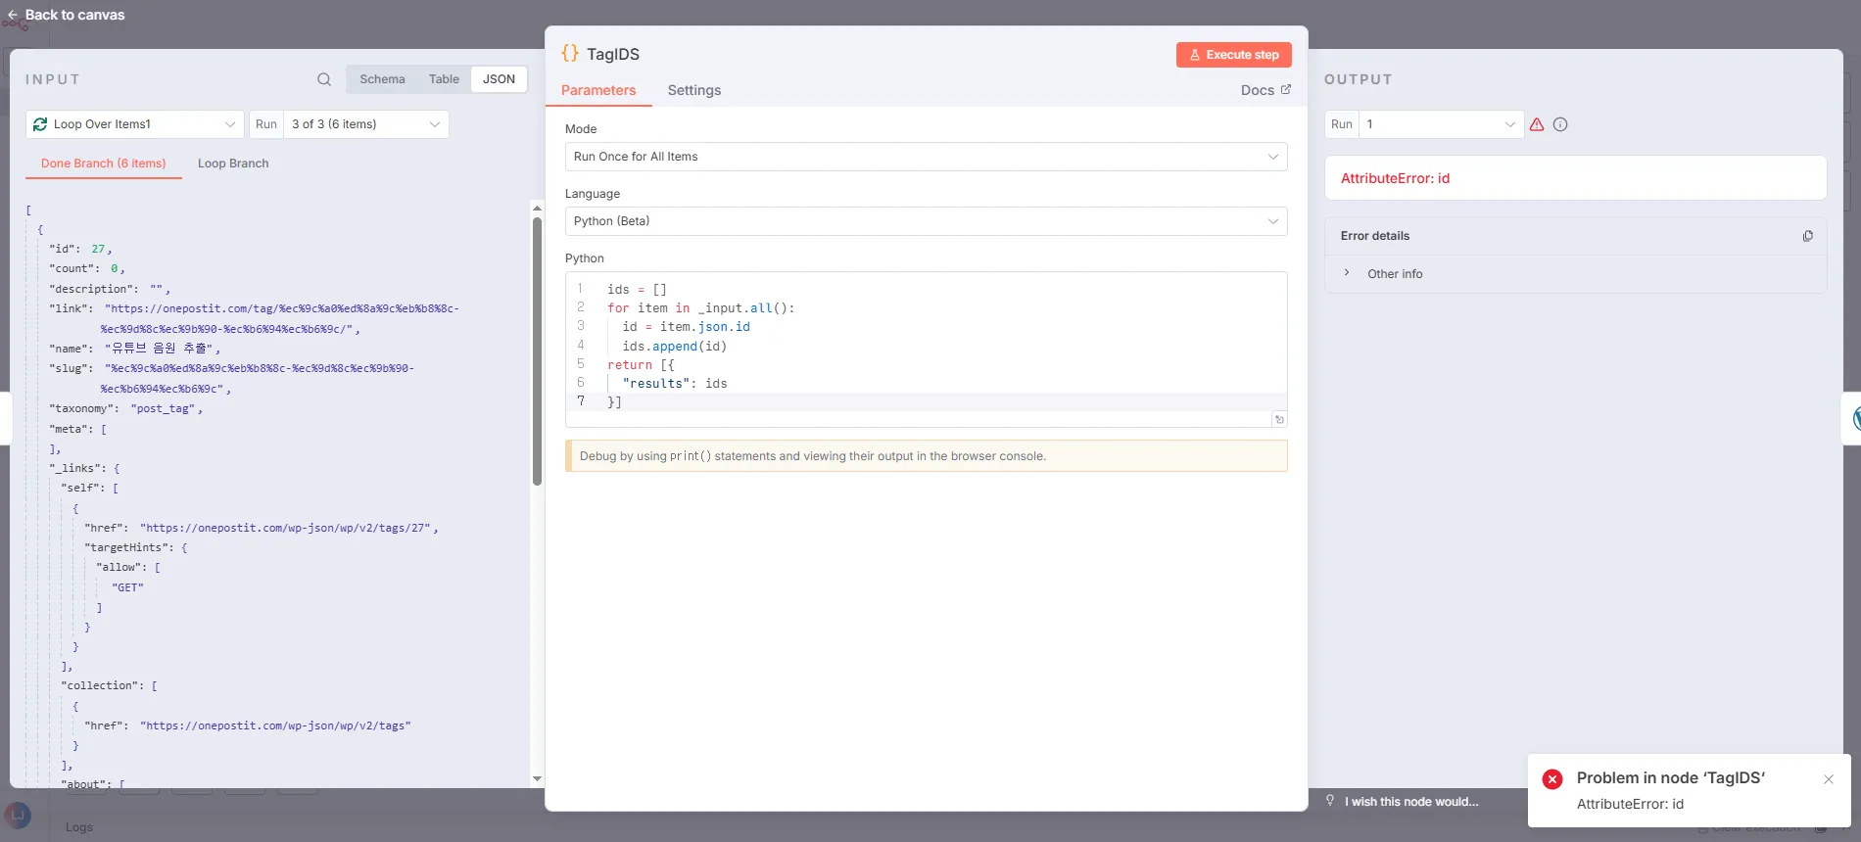Click the info circle icon beside the output run
Image resolution: width=1861 pixels, height=842 pixels.
point(1560,124)
